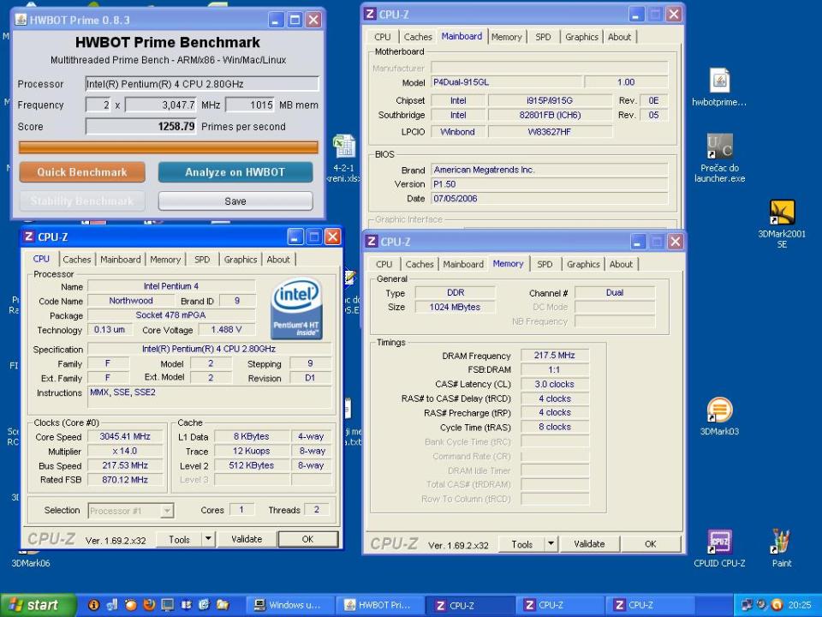This screenshot has height=617, width=822.
Task: Open the About tab in the Mainboard CPU-Z window
Action: (619, 37)
